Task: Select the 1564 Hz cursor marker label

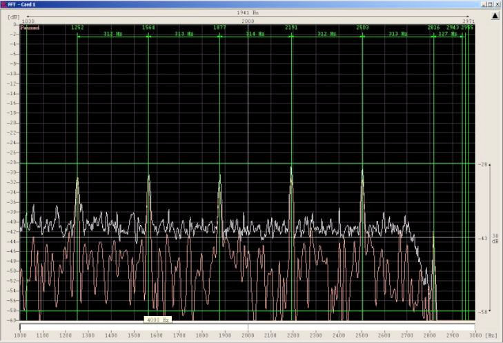Action: click(x=148, y=28)
